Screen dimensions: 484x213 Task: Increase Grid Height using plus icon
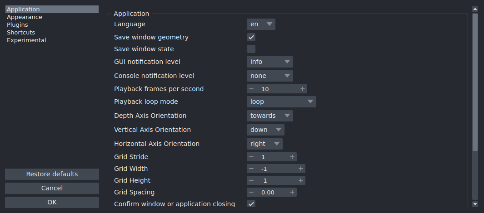[300, 180]
